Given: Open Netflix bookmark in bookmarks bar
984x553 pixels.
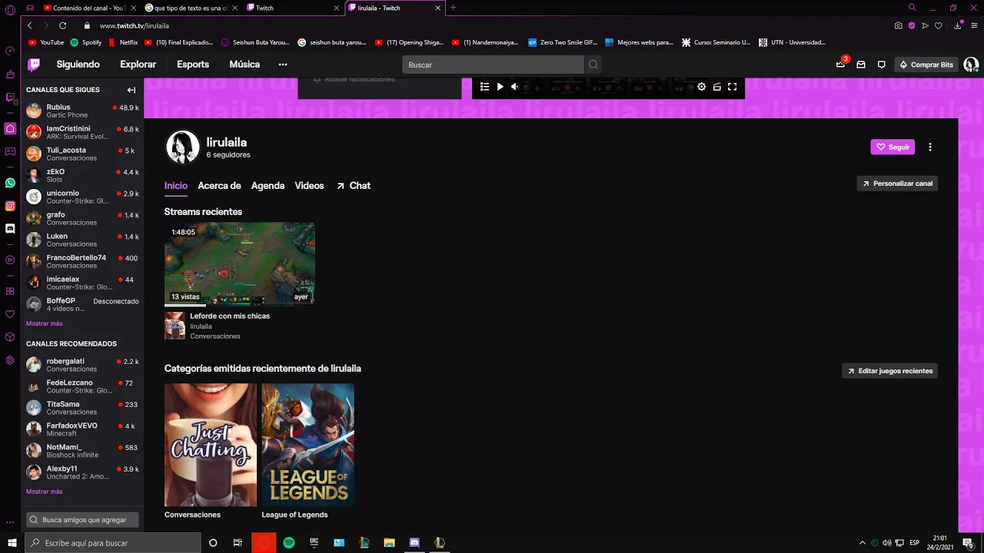Looking at the screenshot, I should click(x=122, y=42).
